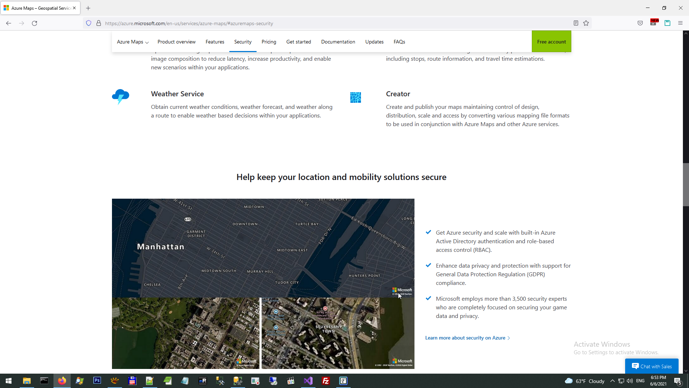The image size is (689, 388).
Task: Open the Windows notification center
Action: (x=678, y=381)
